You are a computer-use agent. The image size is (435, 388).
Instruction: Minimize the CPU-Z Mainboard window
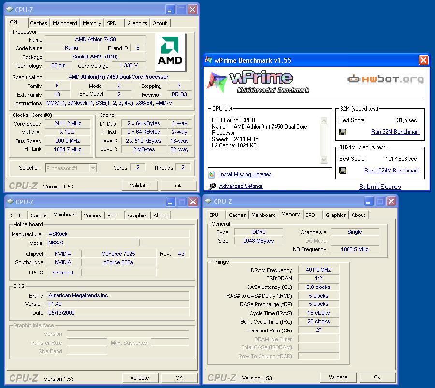point(170,202)
